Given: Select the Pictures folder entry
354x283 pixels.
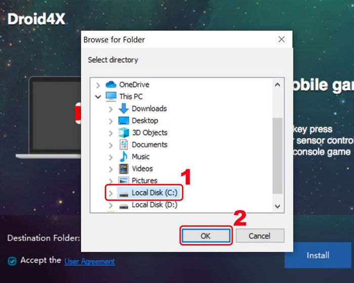Looking at the screenshot, I should (145, 180).
